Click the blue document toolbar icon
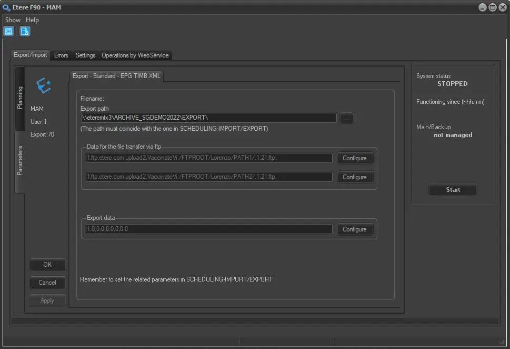 click(x=25, y=31)
